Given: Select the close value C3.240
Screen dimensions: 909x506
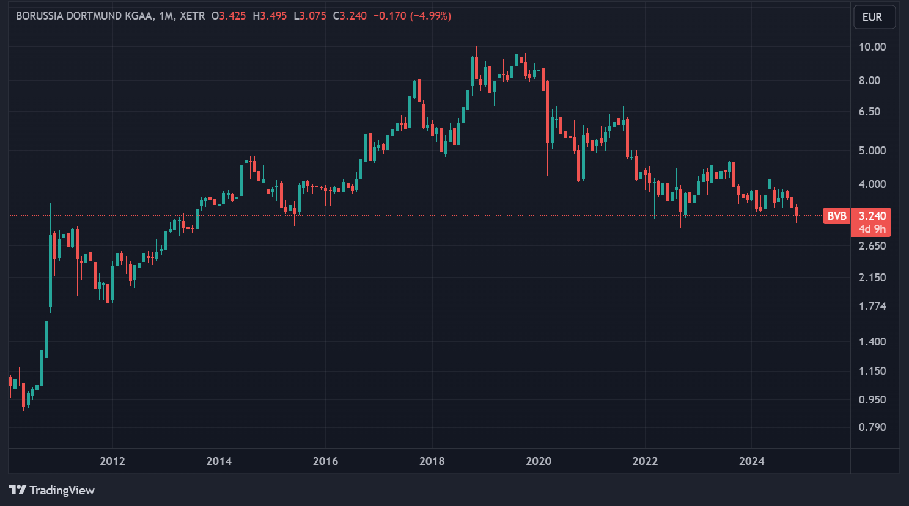Looking at the screenshot, I should coord(350,16).
